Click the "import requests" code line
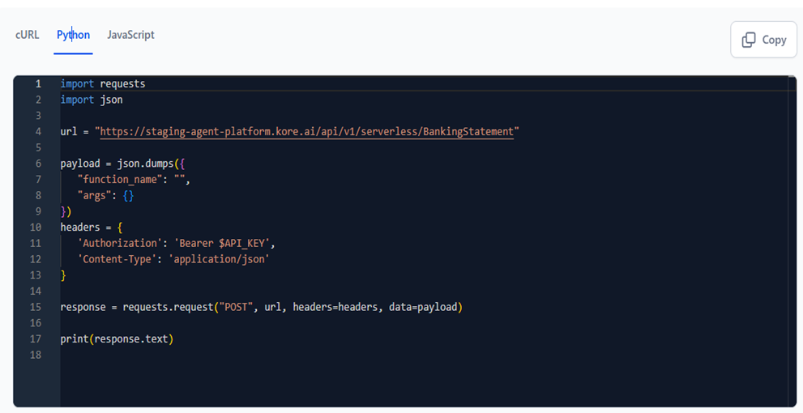The height and width of the screenshot is (413, 803). pos(103,83)
